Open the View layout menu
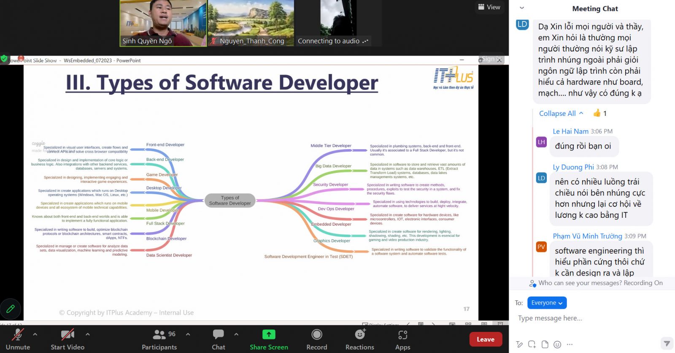 pyautogui.click(x=489, y=7)
